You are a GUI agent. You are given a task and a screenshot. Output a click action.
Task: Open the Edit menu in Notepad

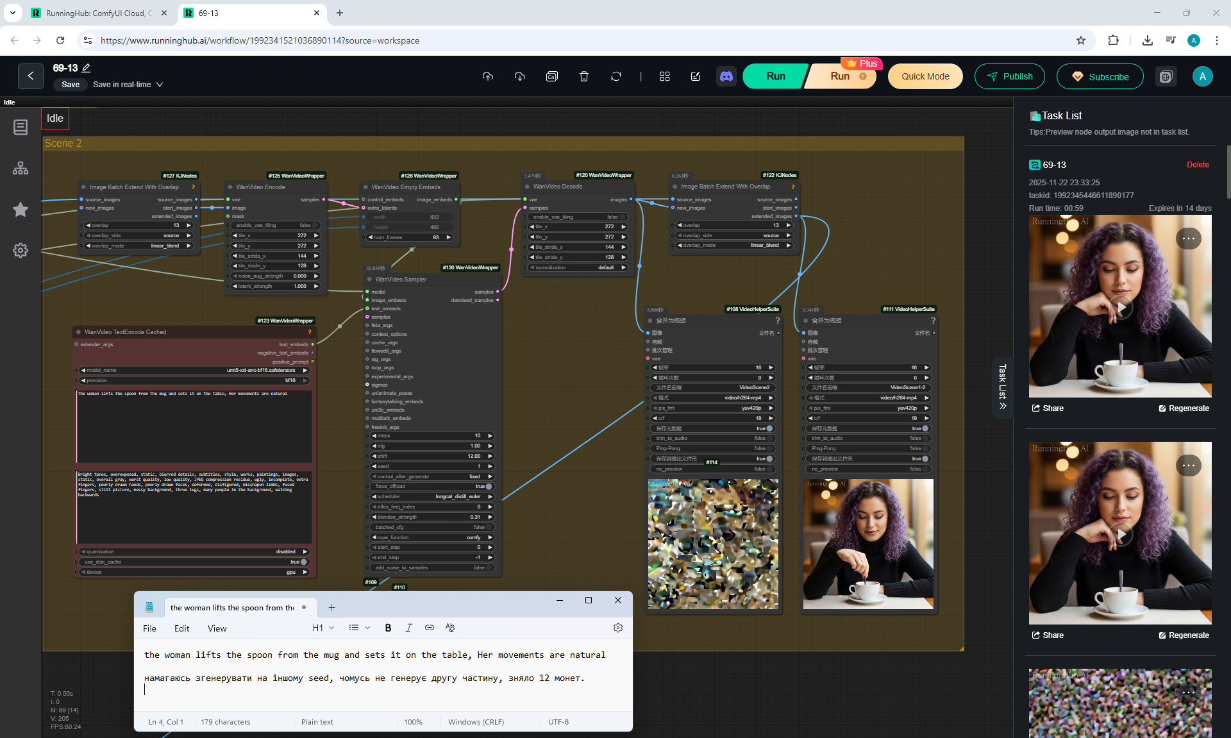click(x=181, y=628)
